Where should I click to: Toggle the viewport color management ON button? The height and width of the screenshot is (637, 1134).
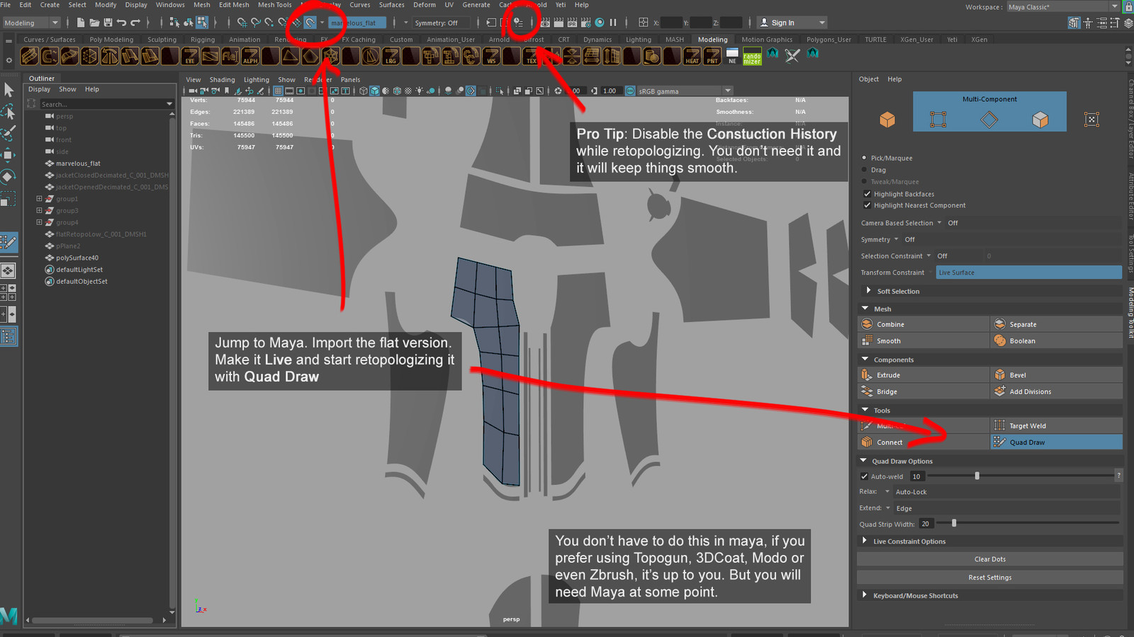tap(630, 91)
